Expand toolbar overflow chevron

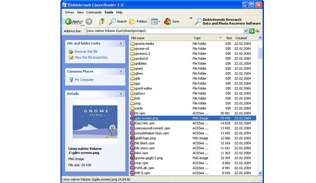[191, 18]
